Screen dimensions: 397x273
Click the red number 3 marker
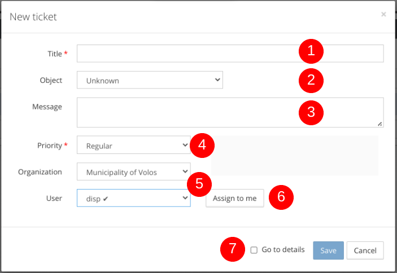pos(311,112)
